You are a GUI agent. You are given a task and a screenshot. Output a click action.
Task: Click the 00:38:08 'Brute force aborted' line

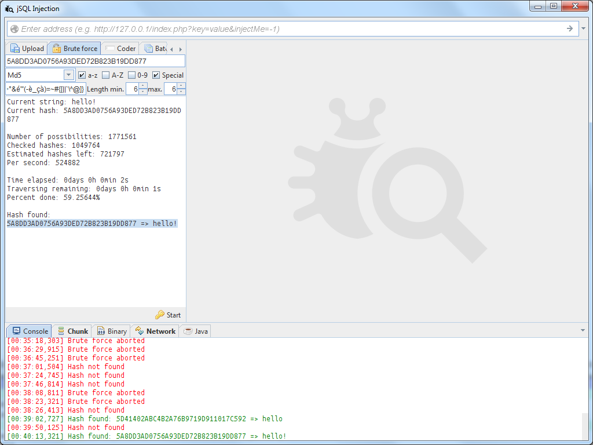tap(76, 392)
